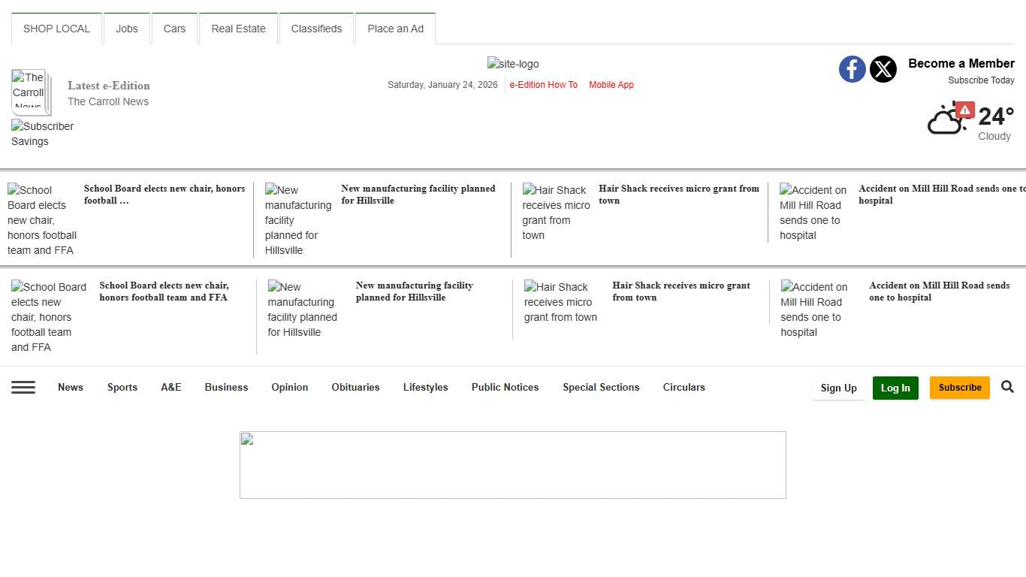Click the Sign Up button
Image resolution: width=1026 pixels, height=577 pixels.
[x=838, y=388]
